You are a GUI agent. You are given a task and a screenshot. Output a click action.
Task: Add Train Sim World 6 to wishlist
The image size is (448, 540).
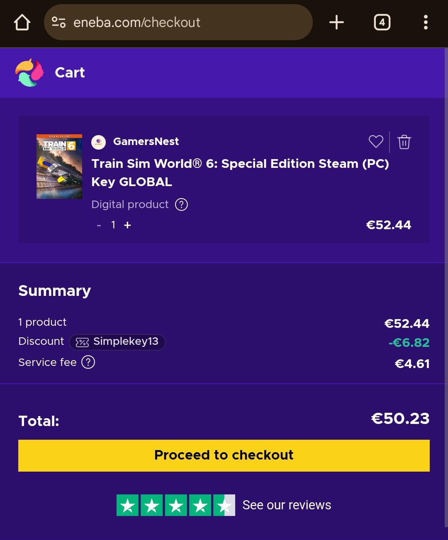(376, 142)
